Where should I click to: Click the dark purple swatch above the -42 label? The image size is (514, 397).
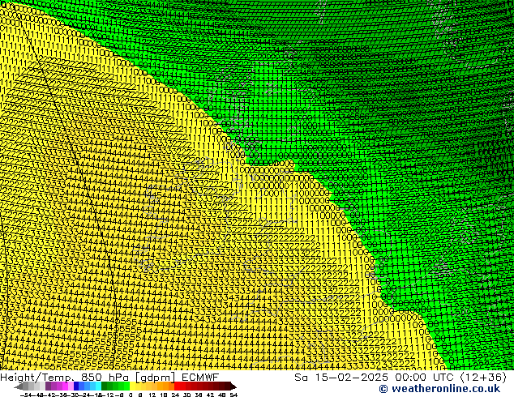point(48,386)
